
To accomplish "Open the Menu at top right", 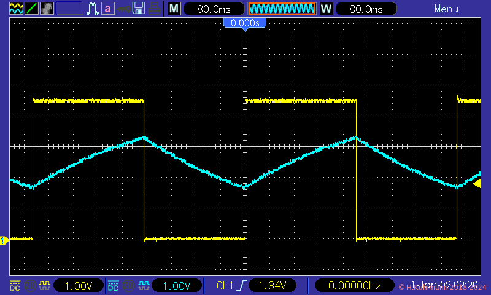I will pos(446,9).
